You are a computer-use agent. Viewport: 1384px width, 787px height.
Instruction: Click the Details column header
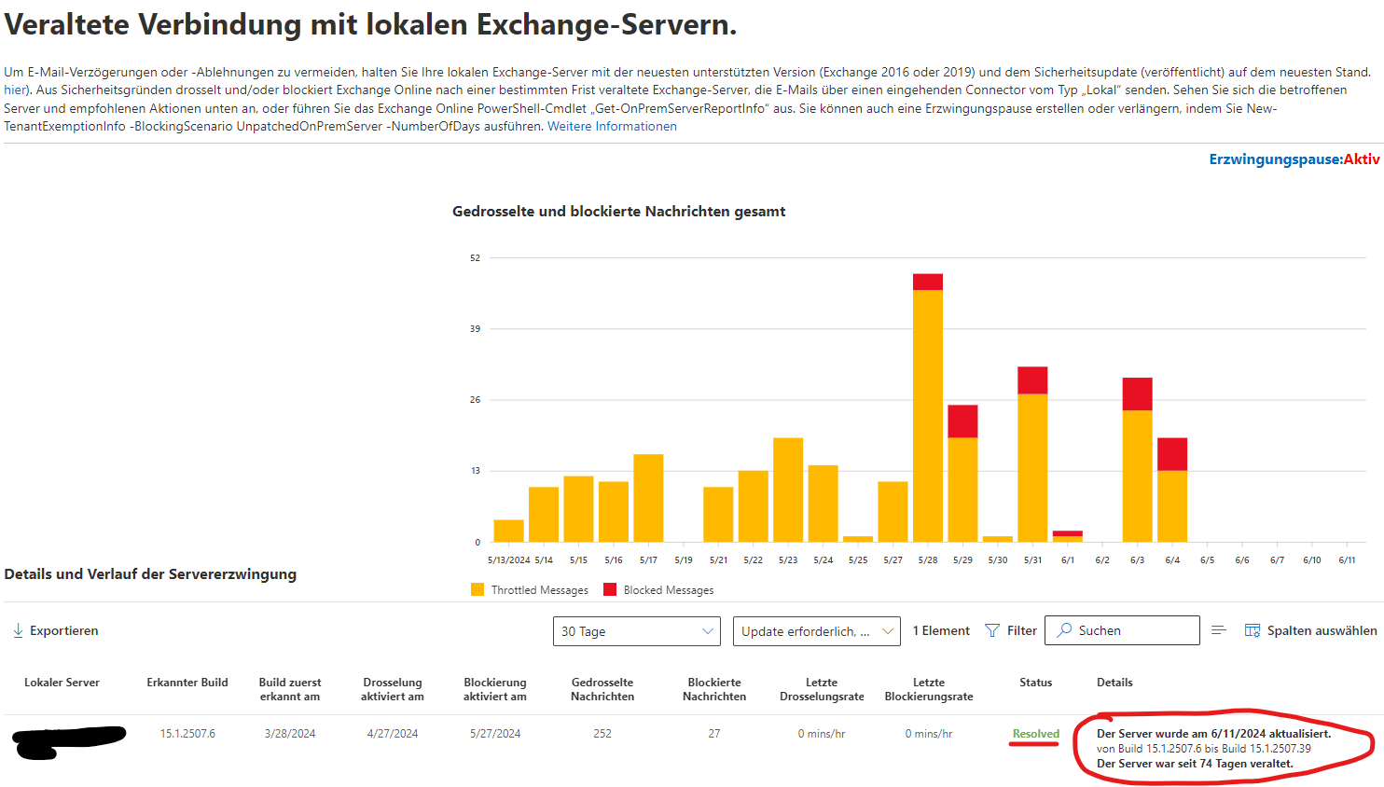click(x=1114, y=683)
